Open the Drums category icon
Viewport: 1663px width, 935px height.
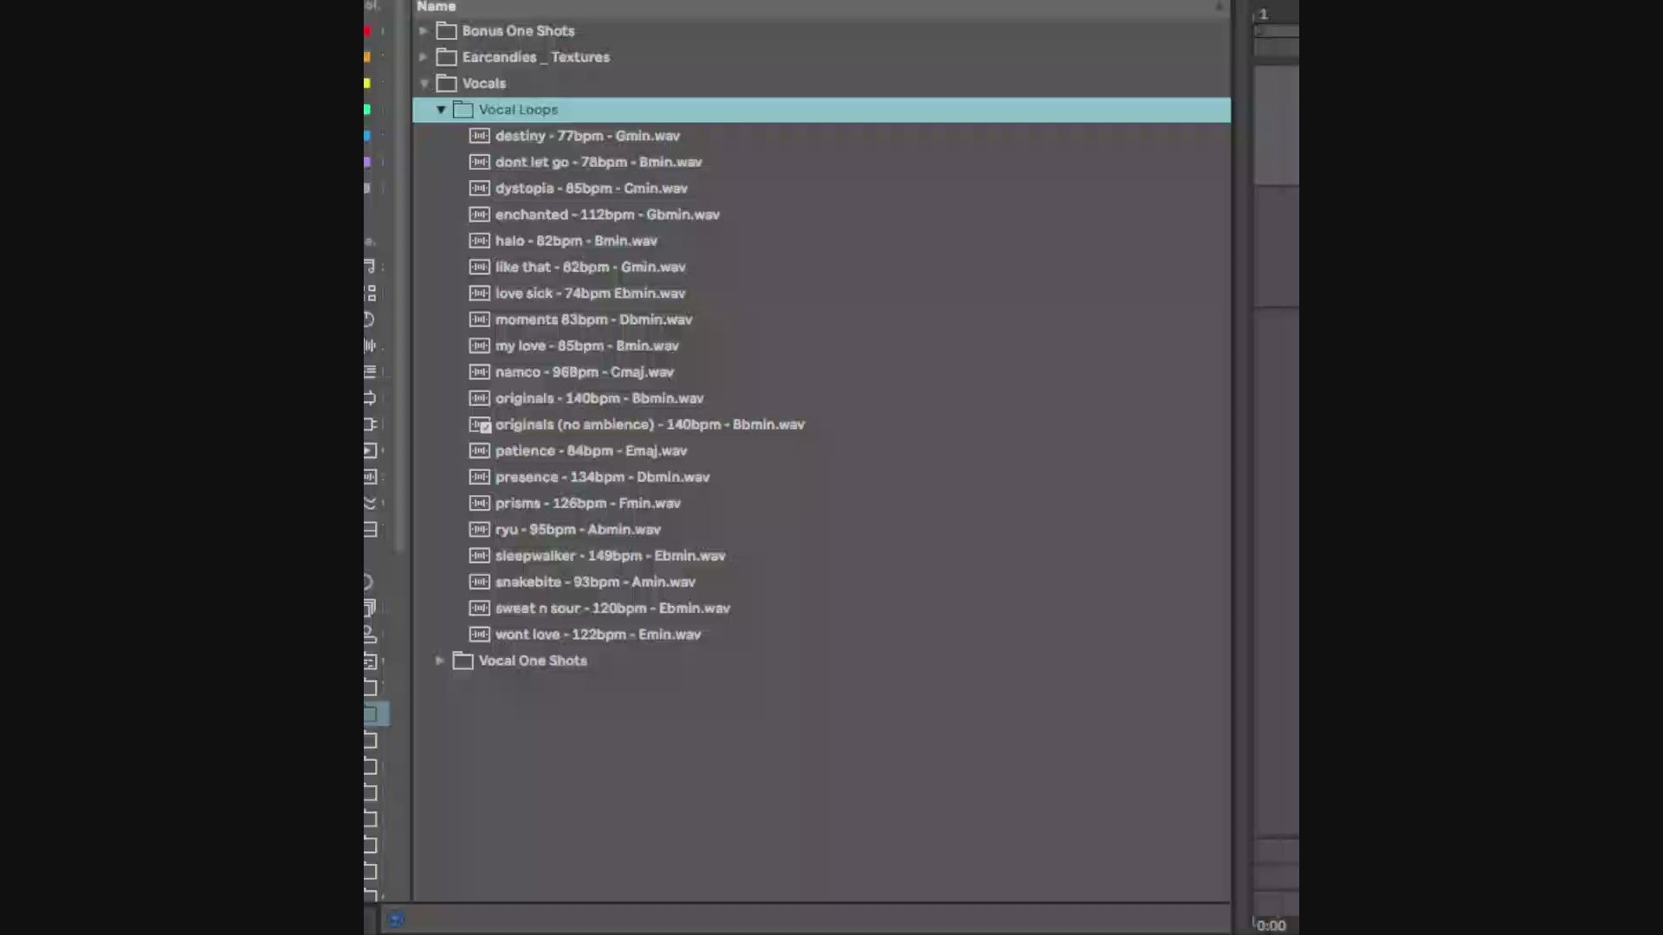[371, 293]
